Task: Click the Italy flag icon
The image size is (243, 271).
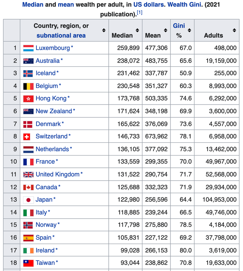Action: [x=28, y=213]
